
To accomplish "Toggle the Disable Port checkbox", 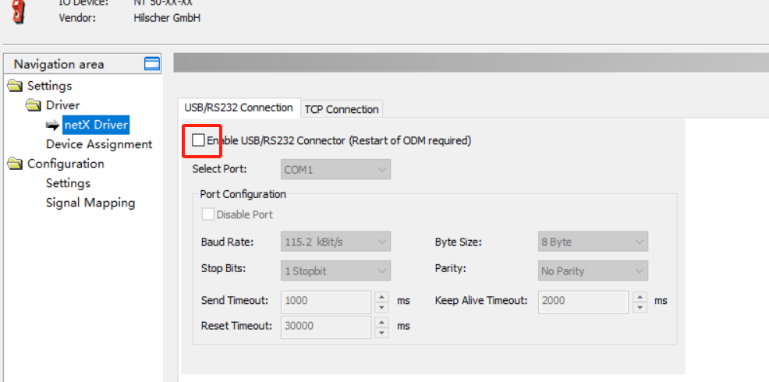I will point(208,214).
